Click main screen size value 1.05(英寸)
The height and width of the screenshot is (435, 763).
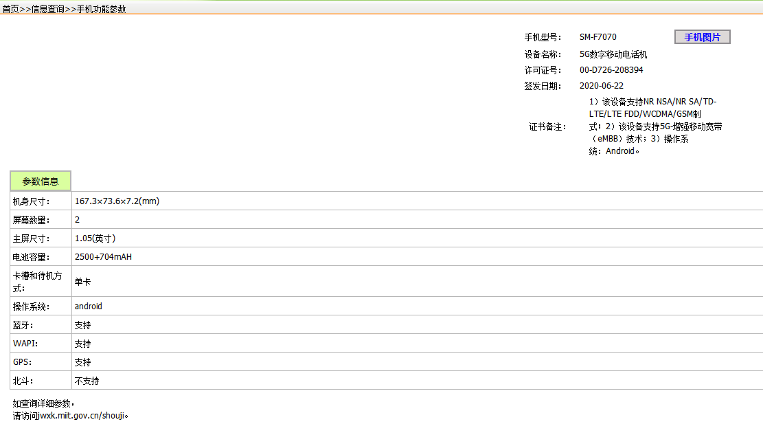95,238
